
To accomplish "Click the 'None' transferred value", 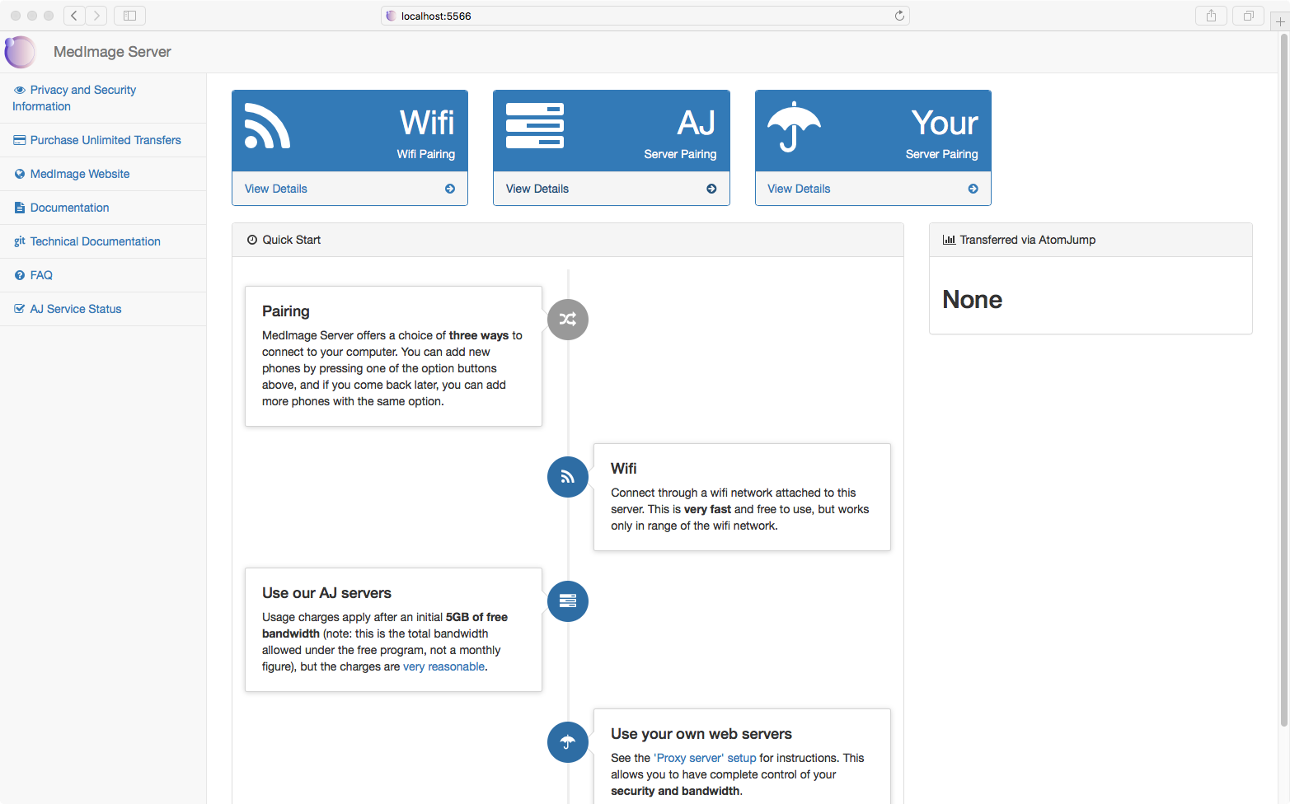I will (x=973, y=299).
